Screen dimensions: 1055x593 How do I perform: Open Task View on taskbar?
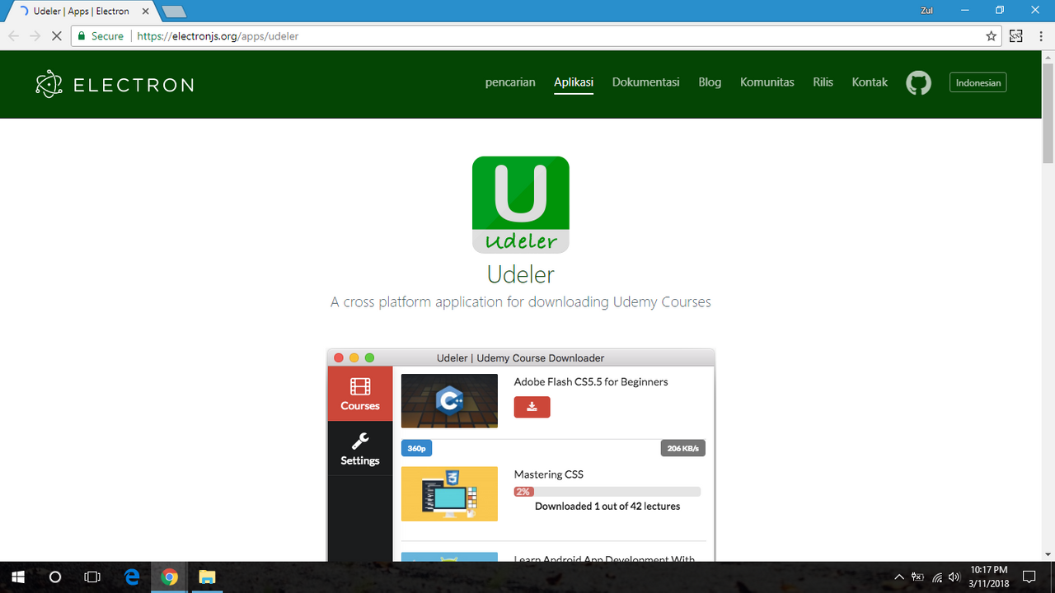coord(92,577)
